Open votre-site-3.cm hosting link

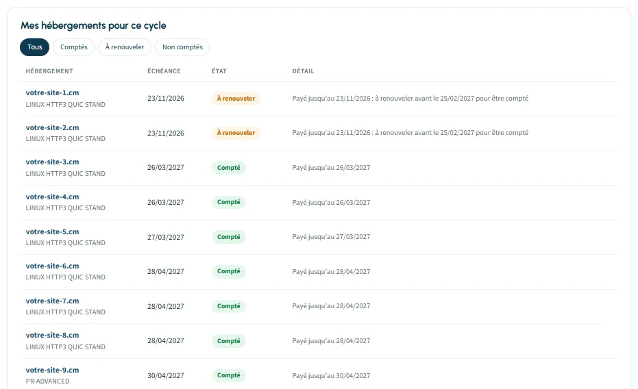(x=52, y=162)
